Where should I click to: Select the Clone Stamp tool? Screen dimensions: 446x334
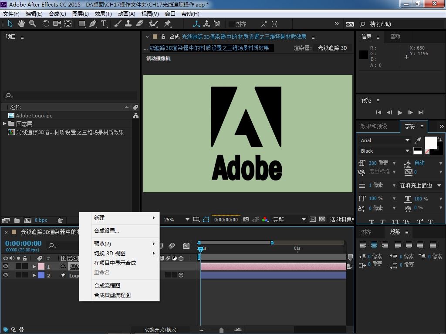click(128, 24)
